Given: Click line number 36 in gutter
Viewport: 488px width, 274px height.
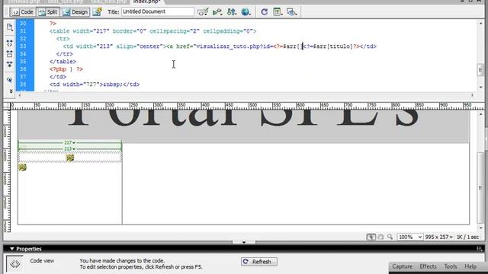Looking at the screenshot, I should tap(23, 69).
